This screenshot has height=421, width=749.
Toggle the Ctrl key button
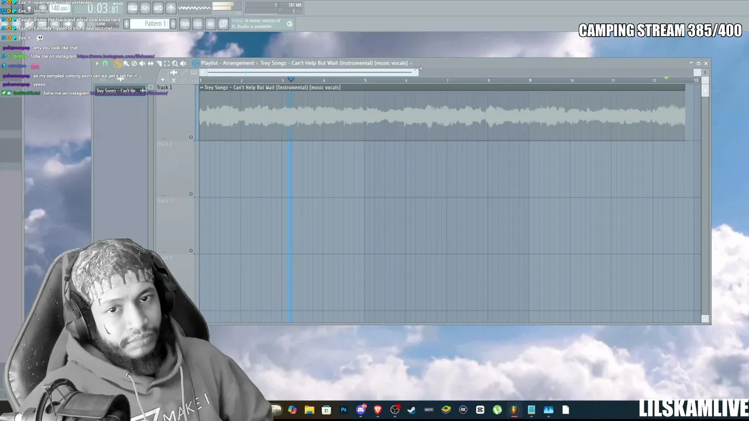[x=198, y=24]
